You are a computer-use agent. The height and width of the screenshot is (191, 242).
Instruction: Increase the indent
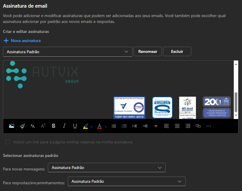(145, 126)
